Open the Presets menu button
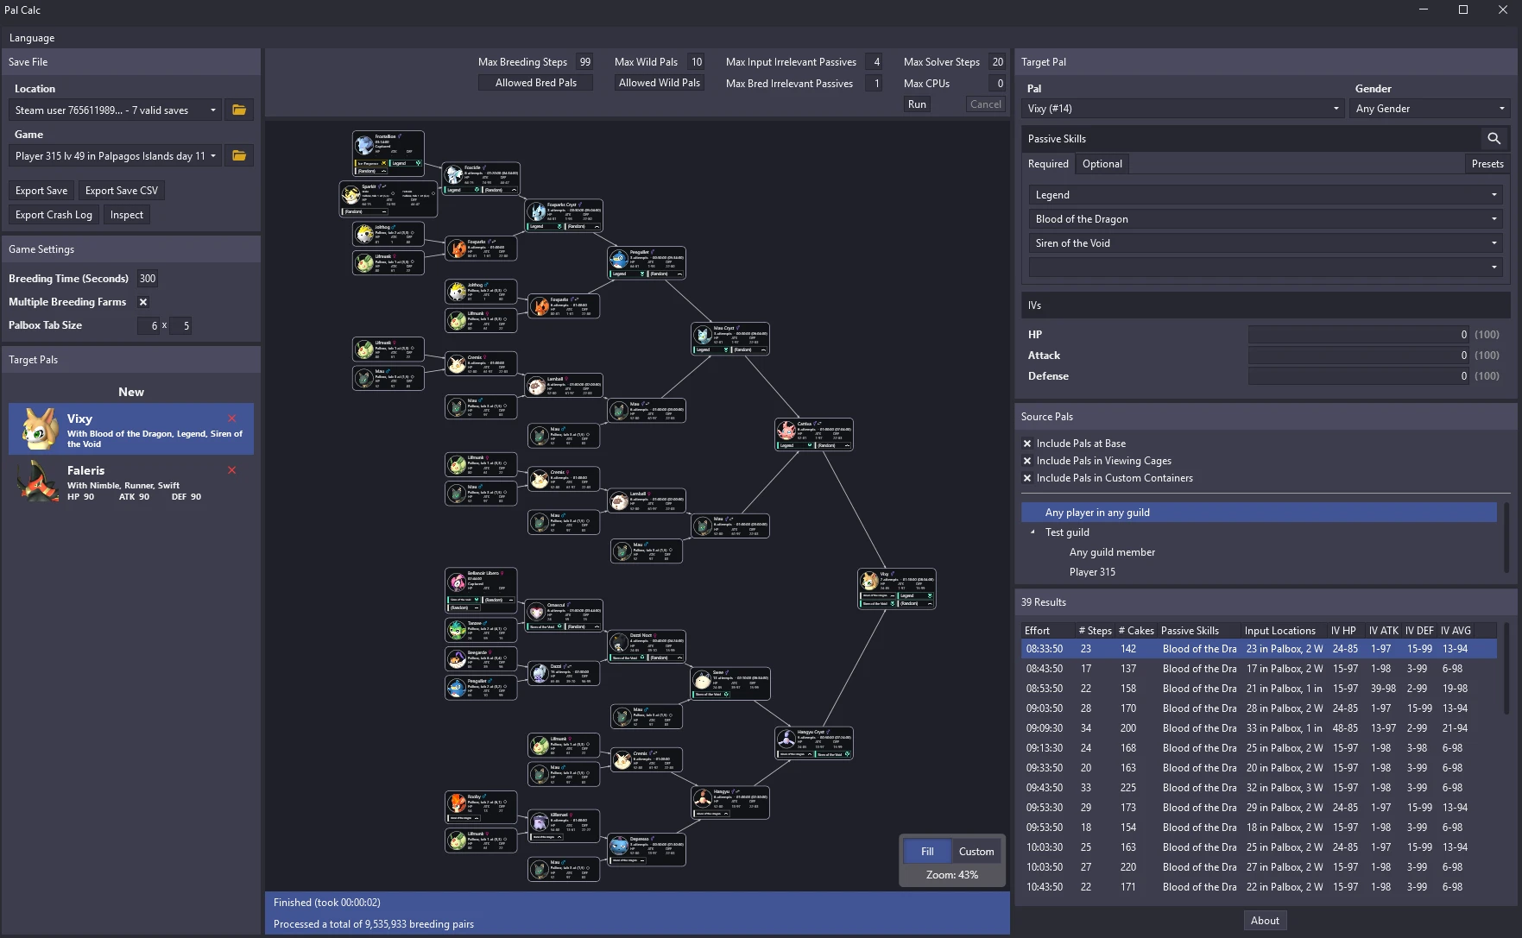The image size is (1522, 938). (1487, 164)
